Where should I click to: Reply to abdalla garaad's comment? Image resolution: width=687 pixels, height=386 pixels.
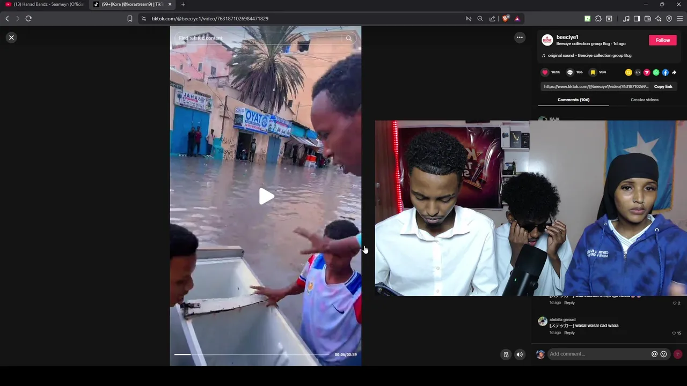click(569, 333)
